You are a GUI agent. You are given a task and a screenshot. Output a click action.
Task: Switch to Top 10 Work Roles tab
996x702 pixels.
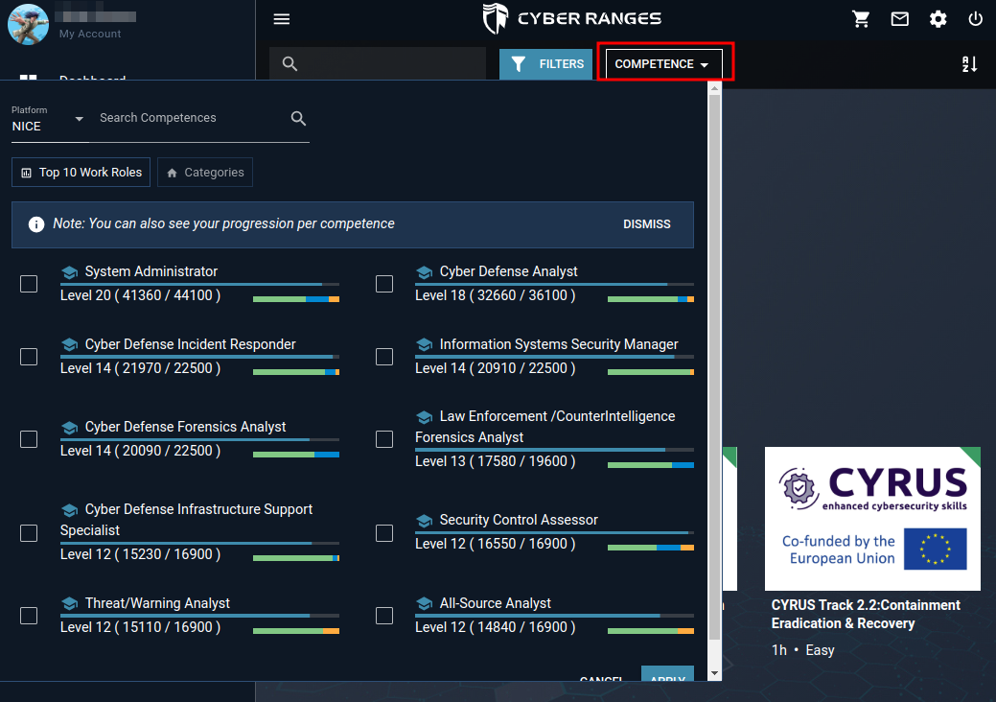tap(81, 173)
